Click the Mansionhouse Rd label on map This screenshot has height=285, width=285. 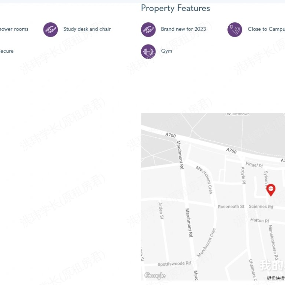point(273,242)
